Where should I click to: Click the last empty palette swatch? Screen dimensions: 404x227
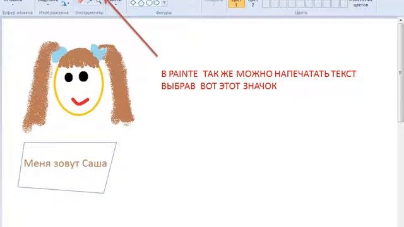tap(344, 4)
